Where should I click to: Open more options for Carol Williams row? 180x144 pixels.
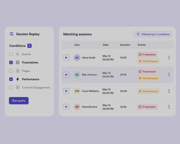pyautogui.click(x=169, y=91)
